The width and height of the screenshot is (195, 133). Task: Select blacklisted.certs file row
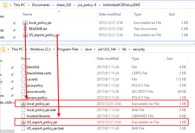tap(39, 73)
